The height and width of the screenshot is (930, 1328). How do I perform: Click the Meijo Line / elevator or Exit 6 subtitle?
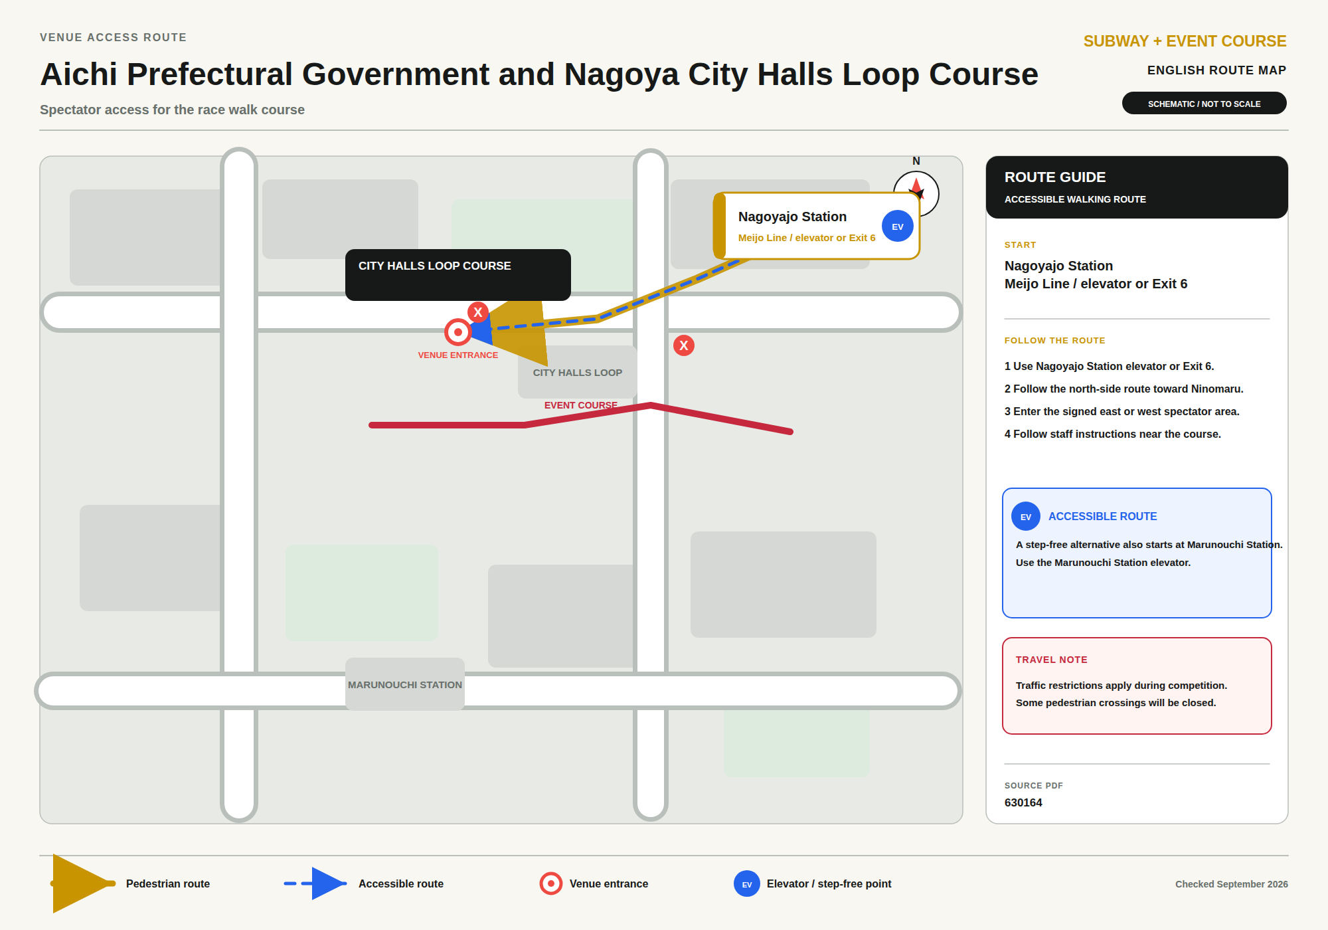click(x=807, y=238)
